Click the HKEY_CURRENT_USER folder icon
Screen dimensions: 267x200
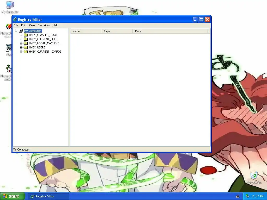pyautogui.click(x=26, y=39)
